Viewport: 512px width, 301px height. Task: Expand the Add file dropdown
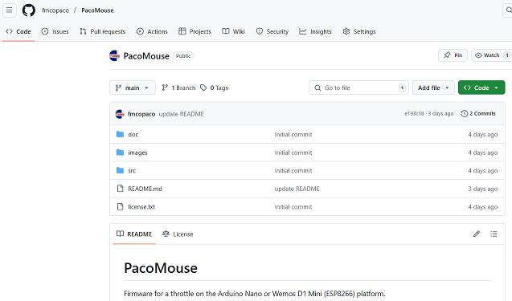(x=433, y=87)
